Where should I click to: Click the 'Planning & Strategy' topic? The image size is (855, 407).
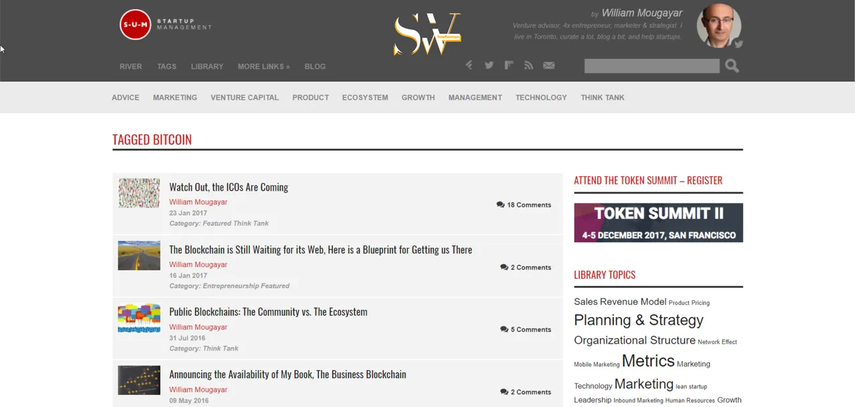tap(639, 320)
